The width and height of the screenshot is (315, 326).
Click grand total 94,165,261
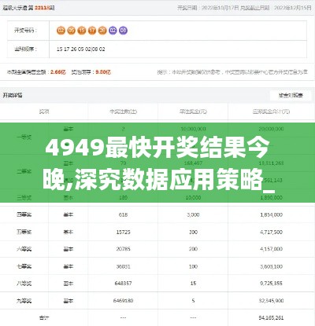coord(271,317)
